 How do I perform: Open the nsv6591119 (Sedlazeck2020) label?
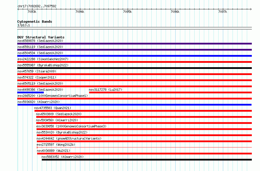[x=40, y=47]
